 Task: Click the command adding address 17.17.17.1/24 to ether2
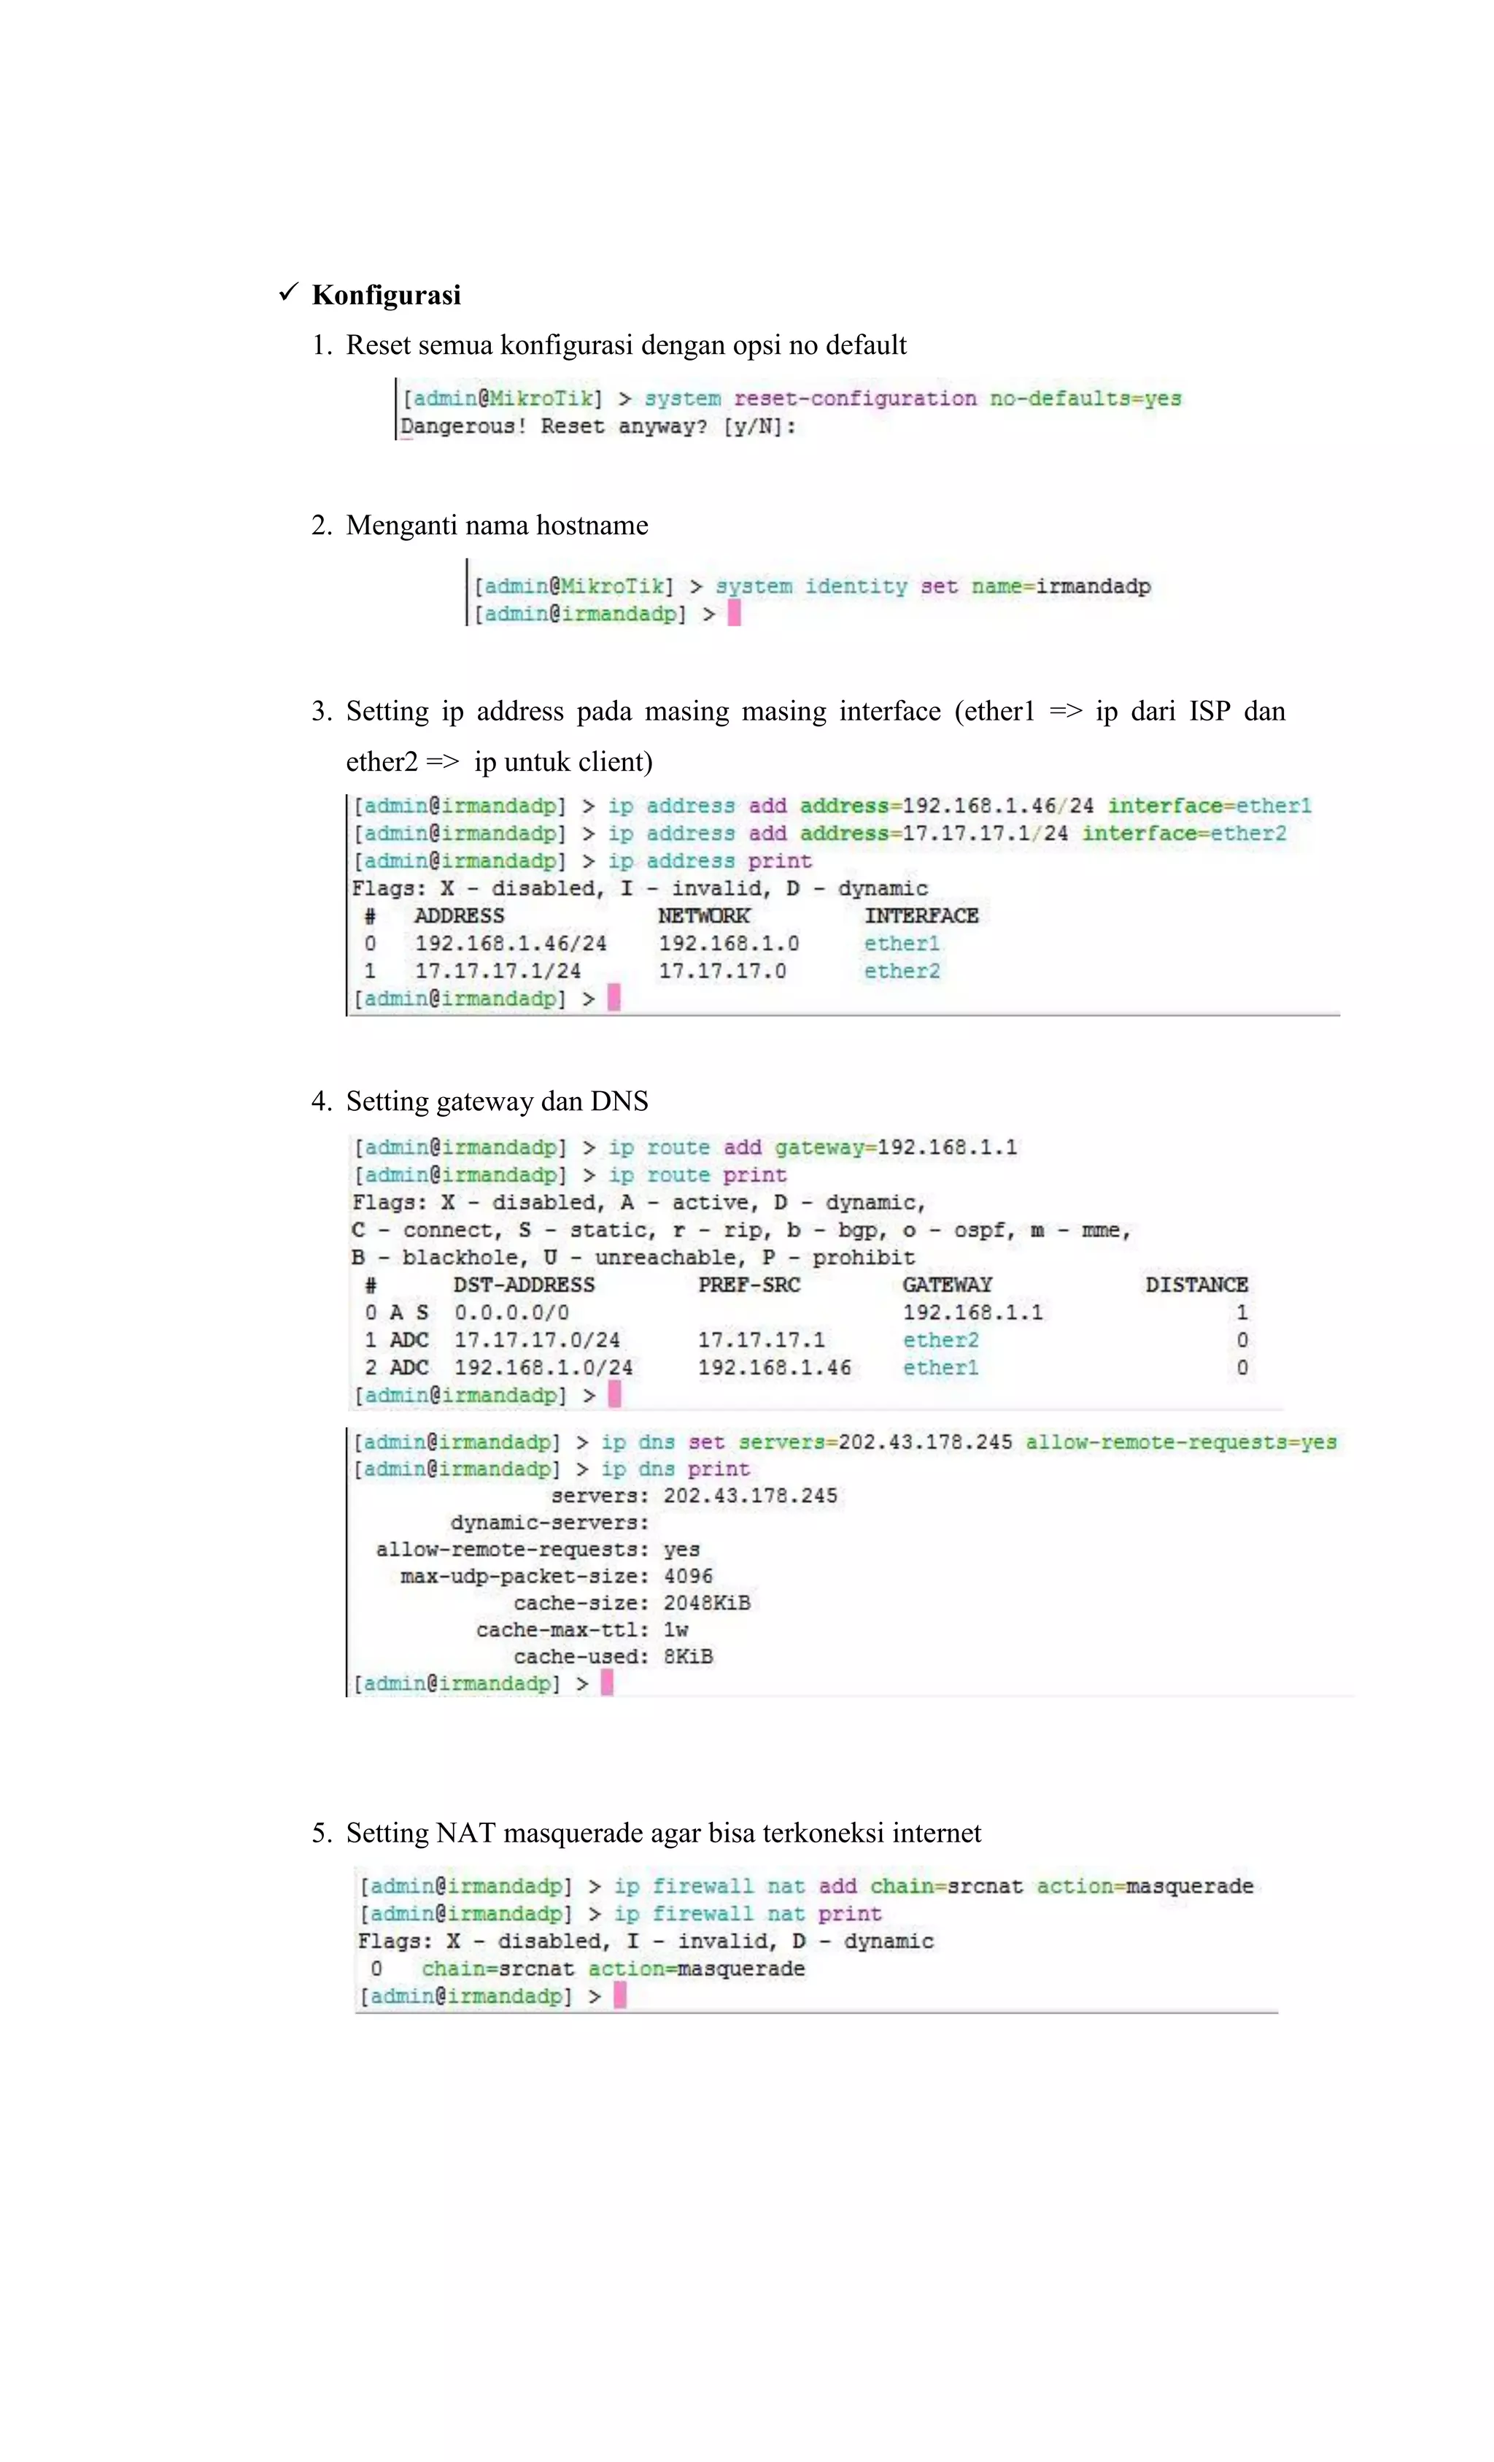click(x=820, y=834)
